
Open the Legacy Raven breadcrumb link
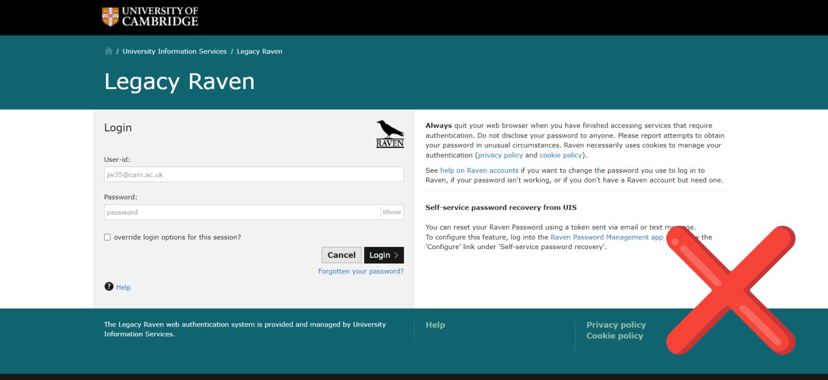pos(259,51)
